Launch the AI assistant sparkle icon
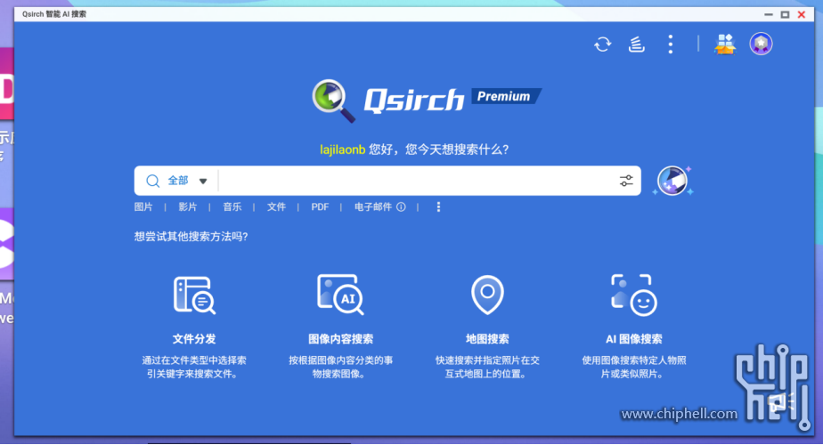 672,181
